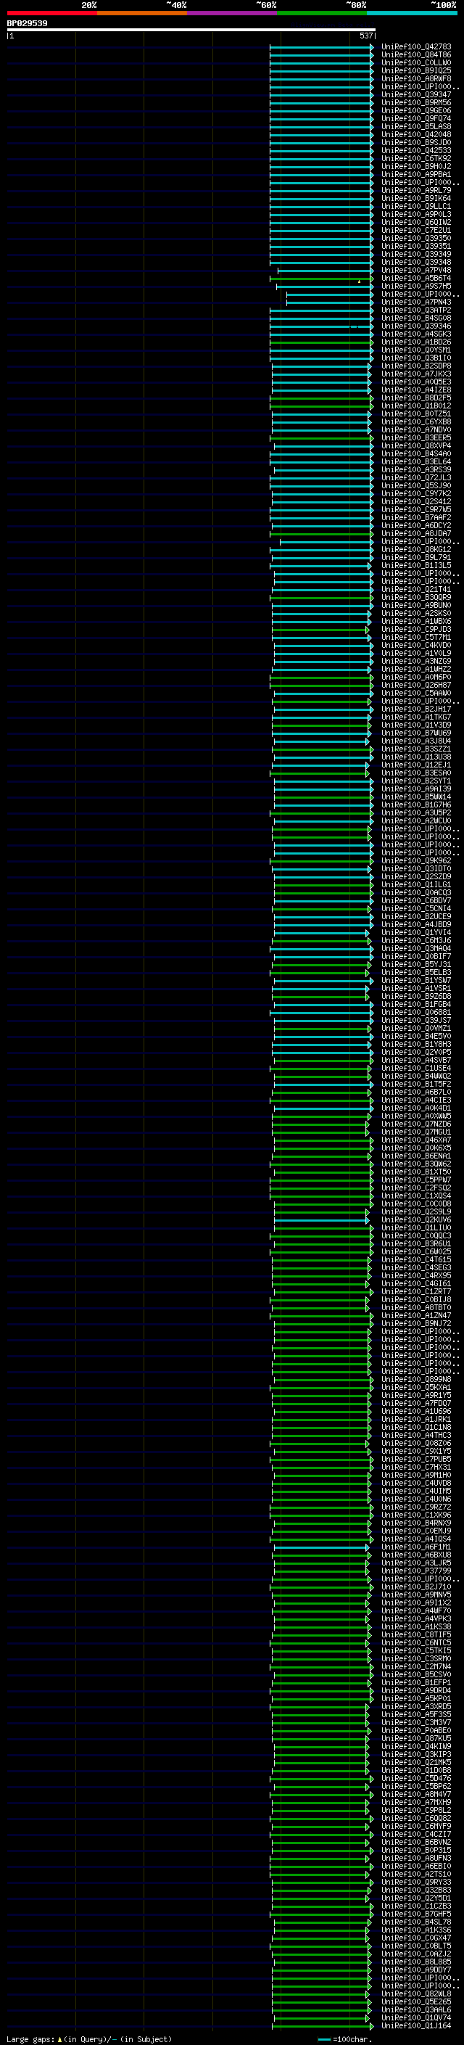This screenshot has height=2045, width=464.
Task: Click hit label UniRef100_A7PV48
Action: click(416, 270)
